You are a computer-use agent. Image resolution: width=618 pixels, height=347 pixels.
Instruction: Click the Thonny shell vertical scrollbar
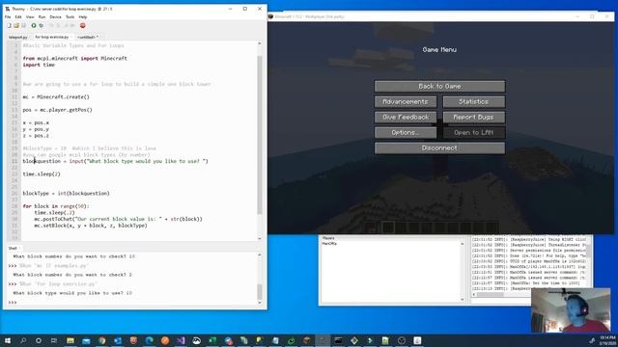pos(260,291)
